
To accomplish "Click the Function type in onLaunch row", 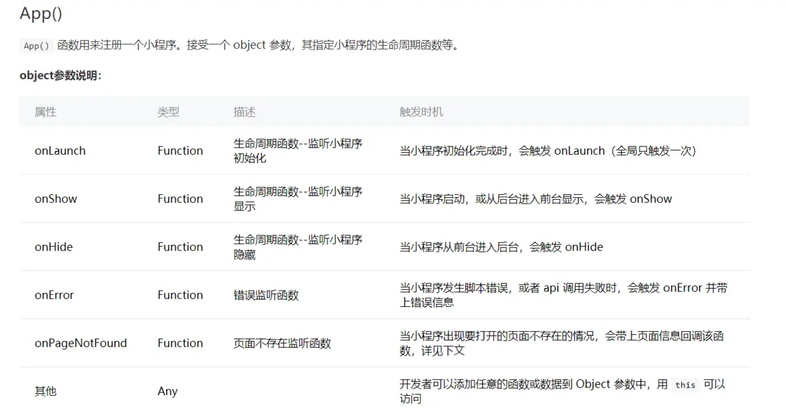I will [181, 151].
